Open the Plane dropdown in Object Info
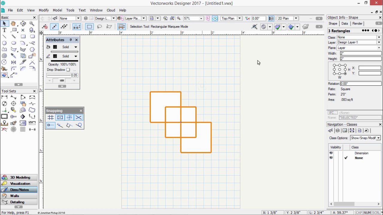The width and height of the screenshot is (383, 215). tap(359, 48)
